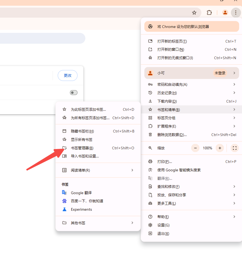The height and width of the screenshot is (268, 242).
Task: Click the Google 翻译 bookmark favicon
Action: 64,193
